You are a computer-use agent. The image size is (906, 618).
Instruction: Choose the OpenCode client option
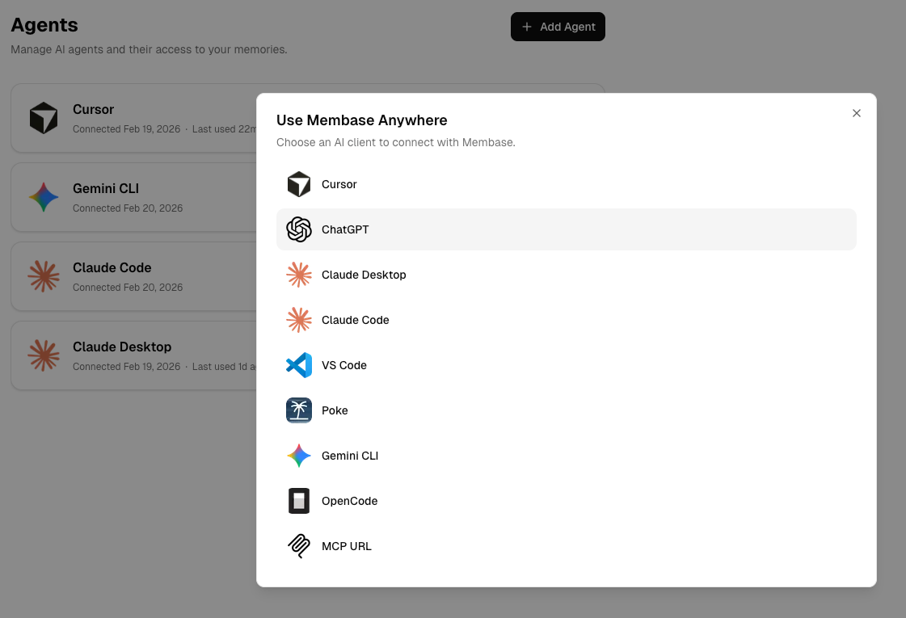click(567, 501)
